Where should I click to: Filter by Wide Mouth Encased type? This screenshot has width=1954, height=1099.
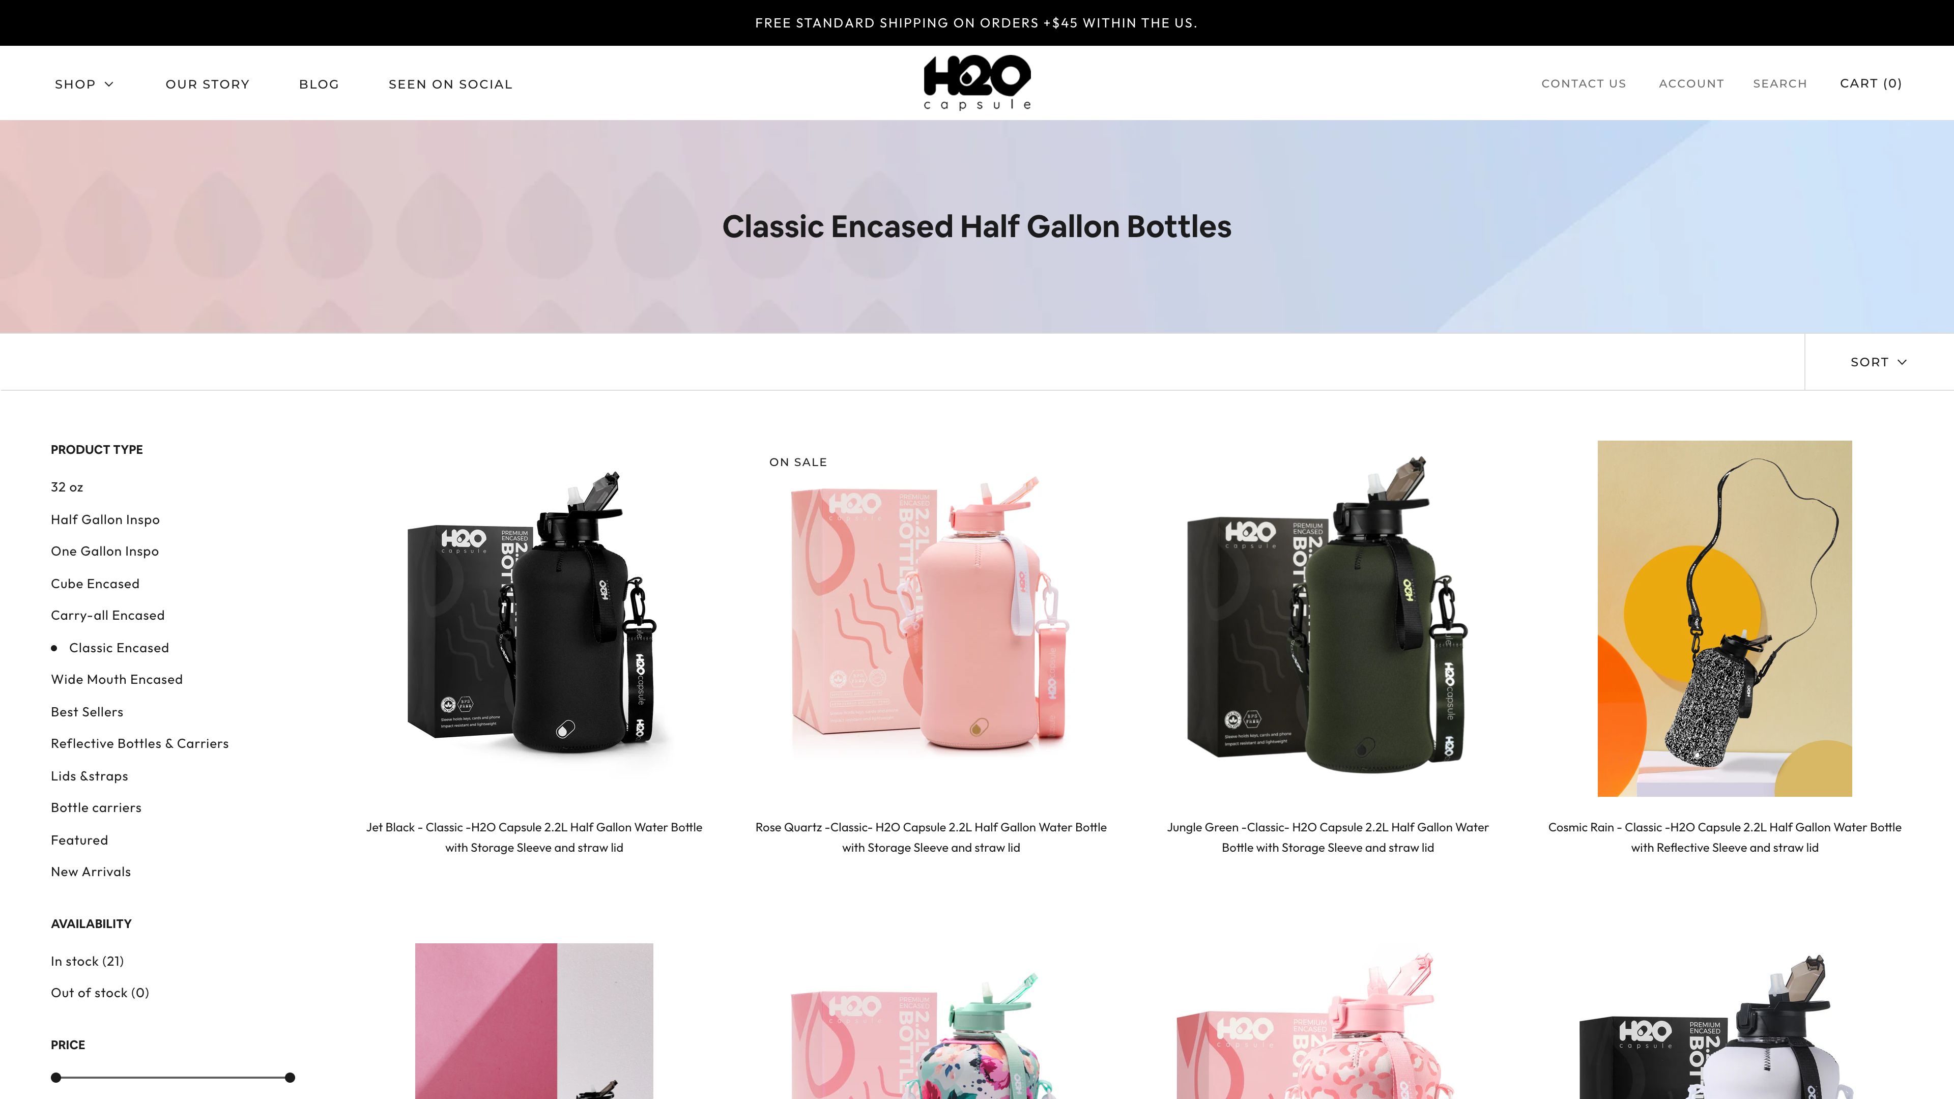[x=117, y=680]
